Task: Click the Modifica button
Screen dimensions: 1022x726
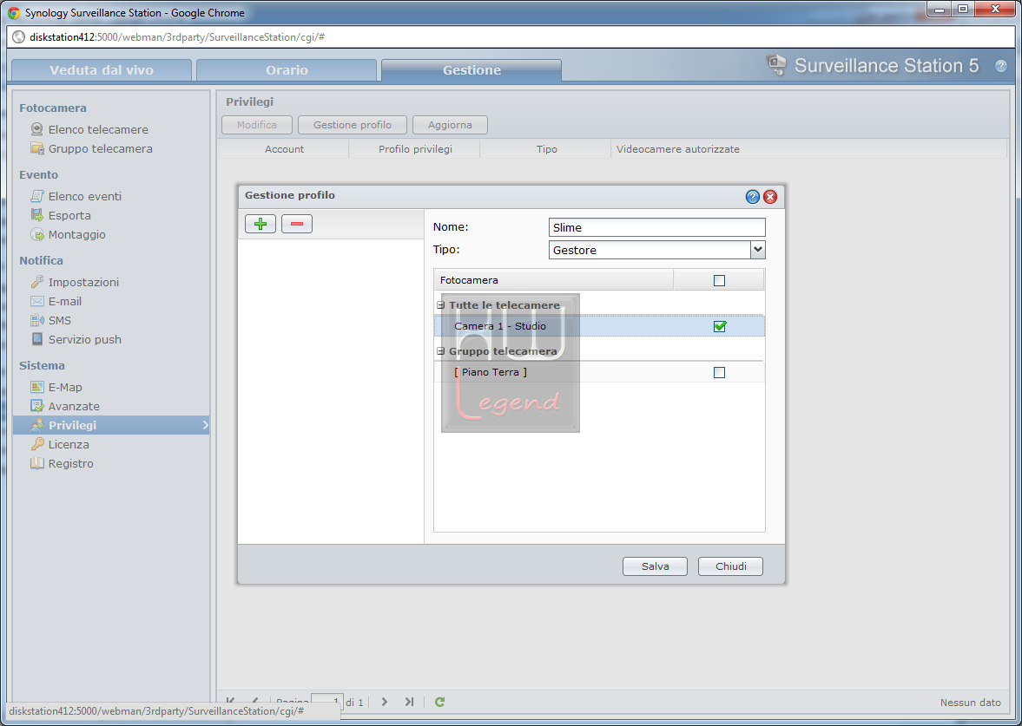Action: (257, 125)
